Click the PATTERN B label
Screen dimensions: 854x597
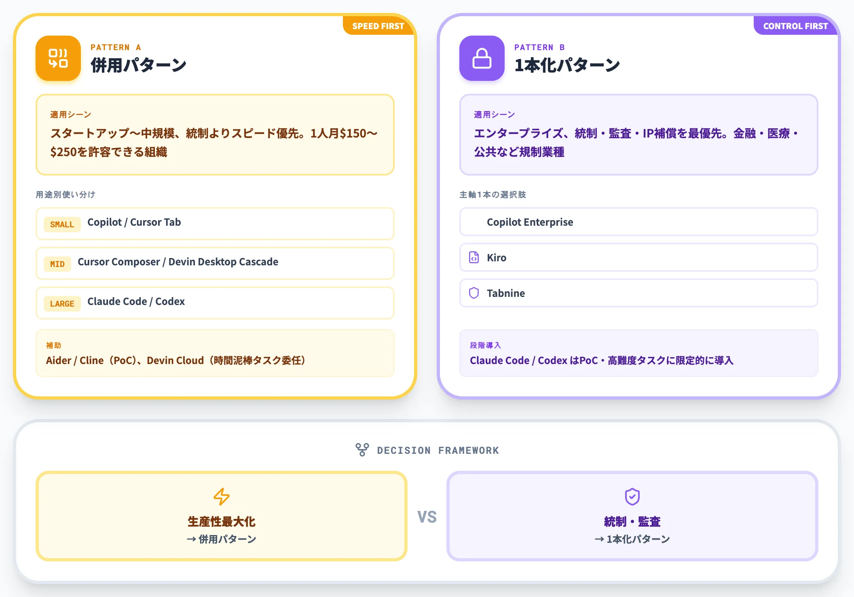539,47
